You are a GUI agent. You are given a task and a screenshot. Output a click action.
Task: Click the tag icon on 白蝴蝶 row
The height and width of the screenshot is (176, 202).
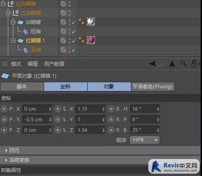[x=82, y=22]
